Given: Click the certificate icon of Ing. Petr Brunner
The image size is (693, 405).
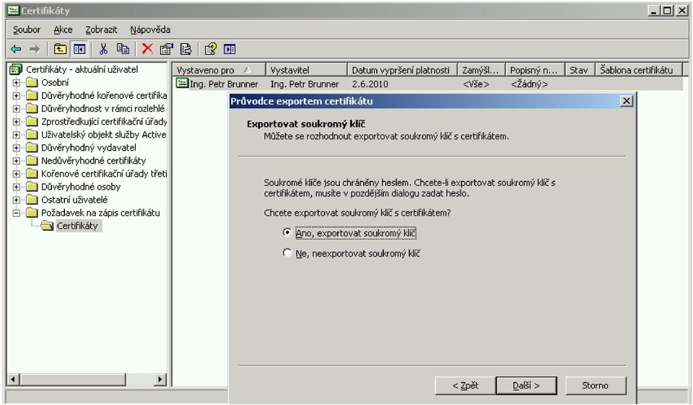Looking at the screenshot, I should tap(182, 82).
